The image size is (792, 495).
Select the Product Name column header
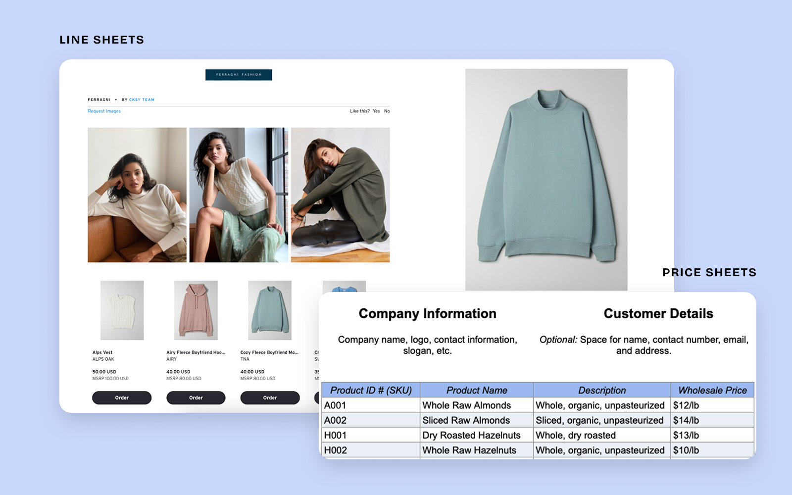[477, 390]
